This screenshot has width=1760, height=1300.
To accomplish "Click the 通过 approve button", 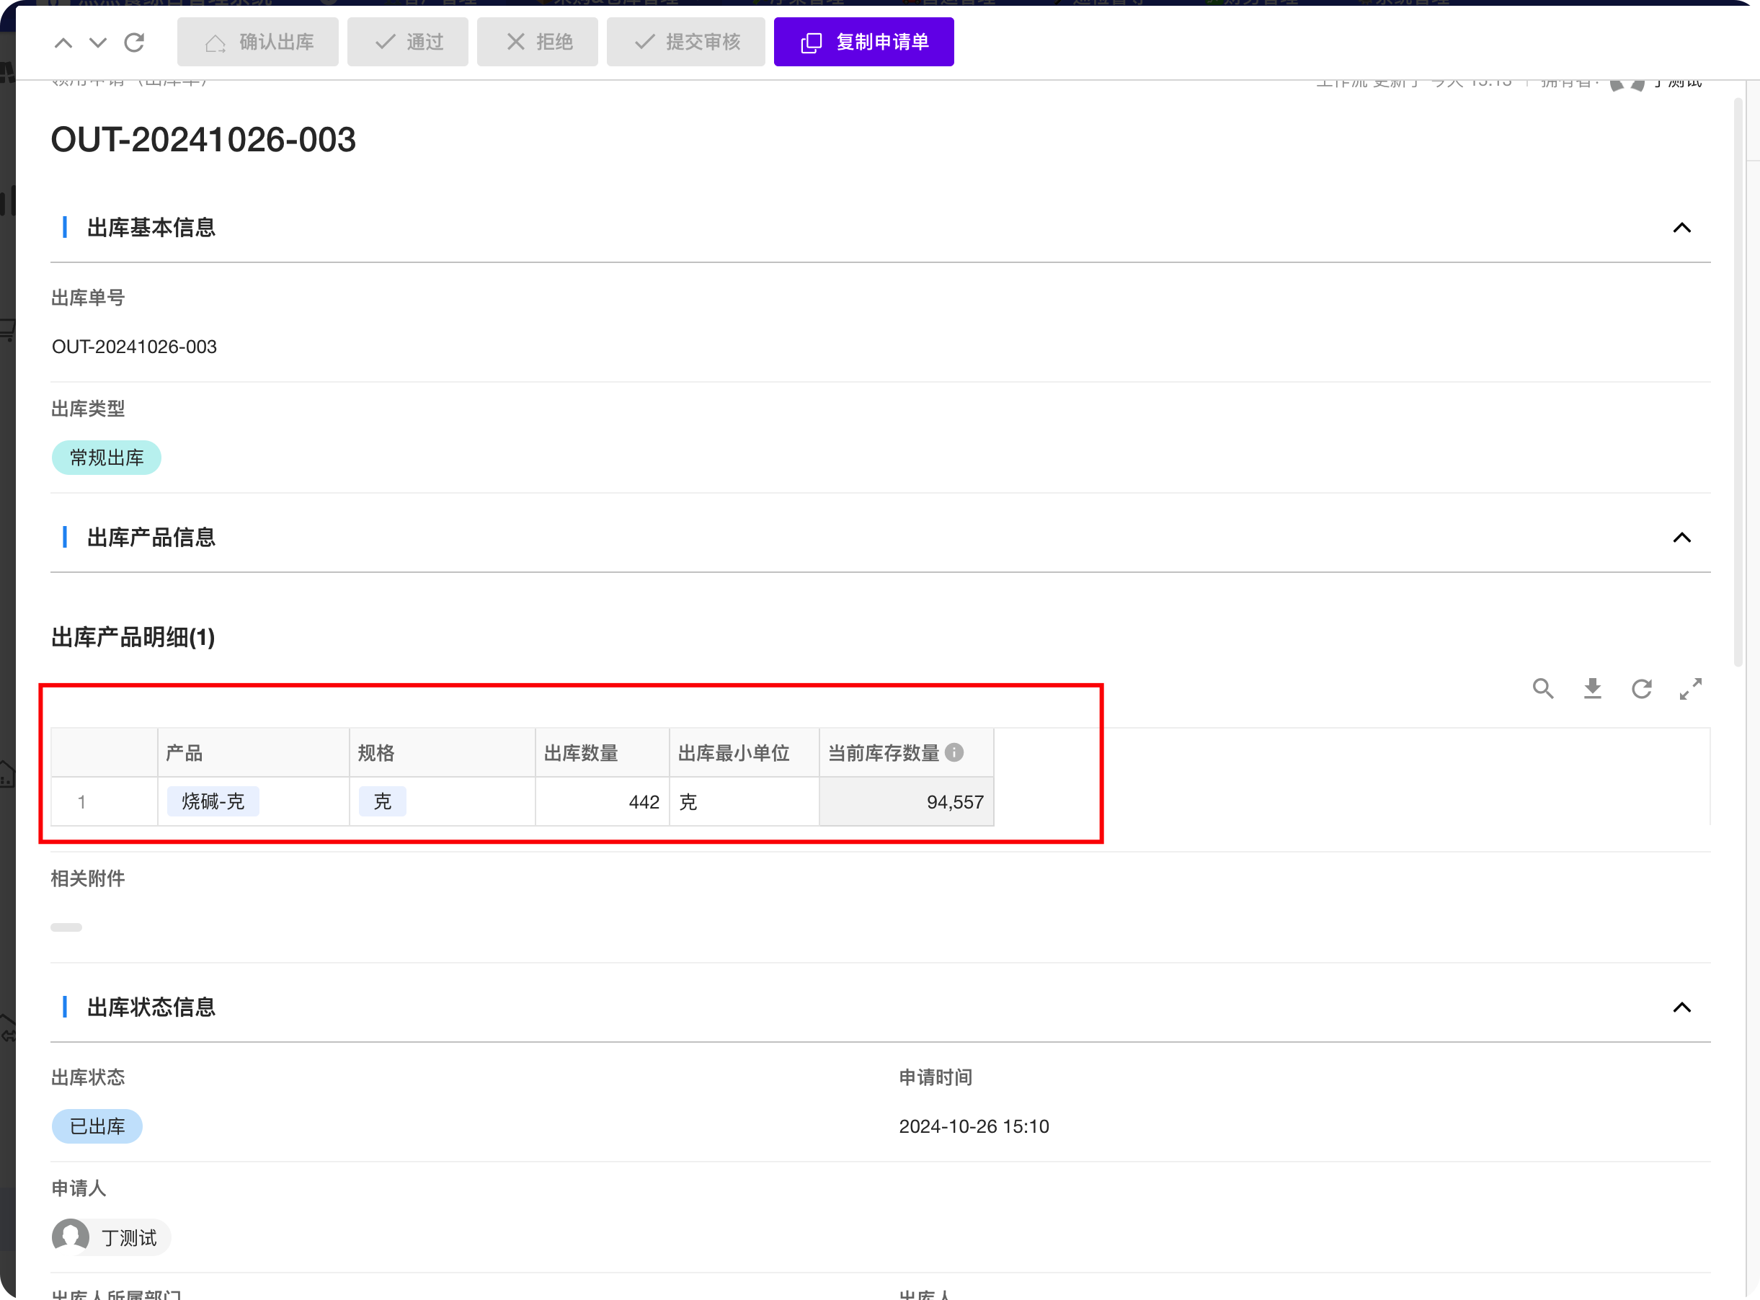I will pos(408,43).
